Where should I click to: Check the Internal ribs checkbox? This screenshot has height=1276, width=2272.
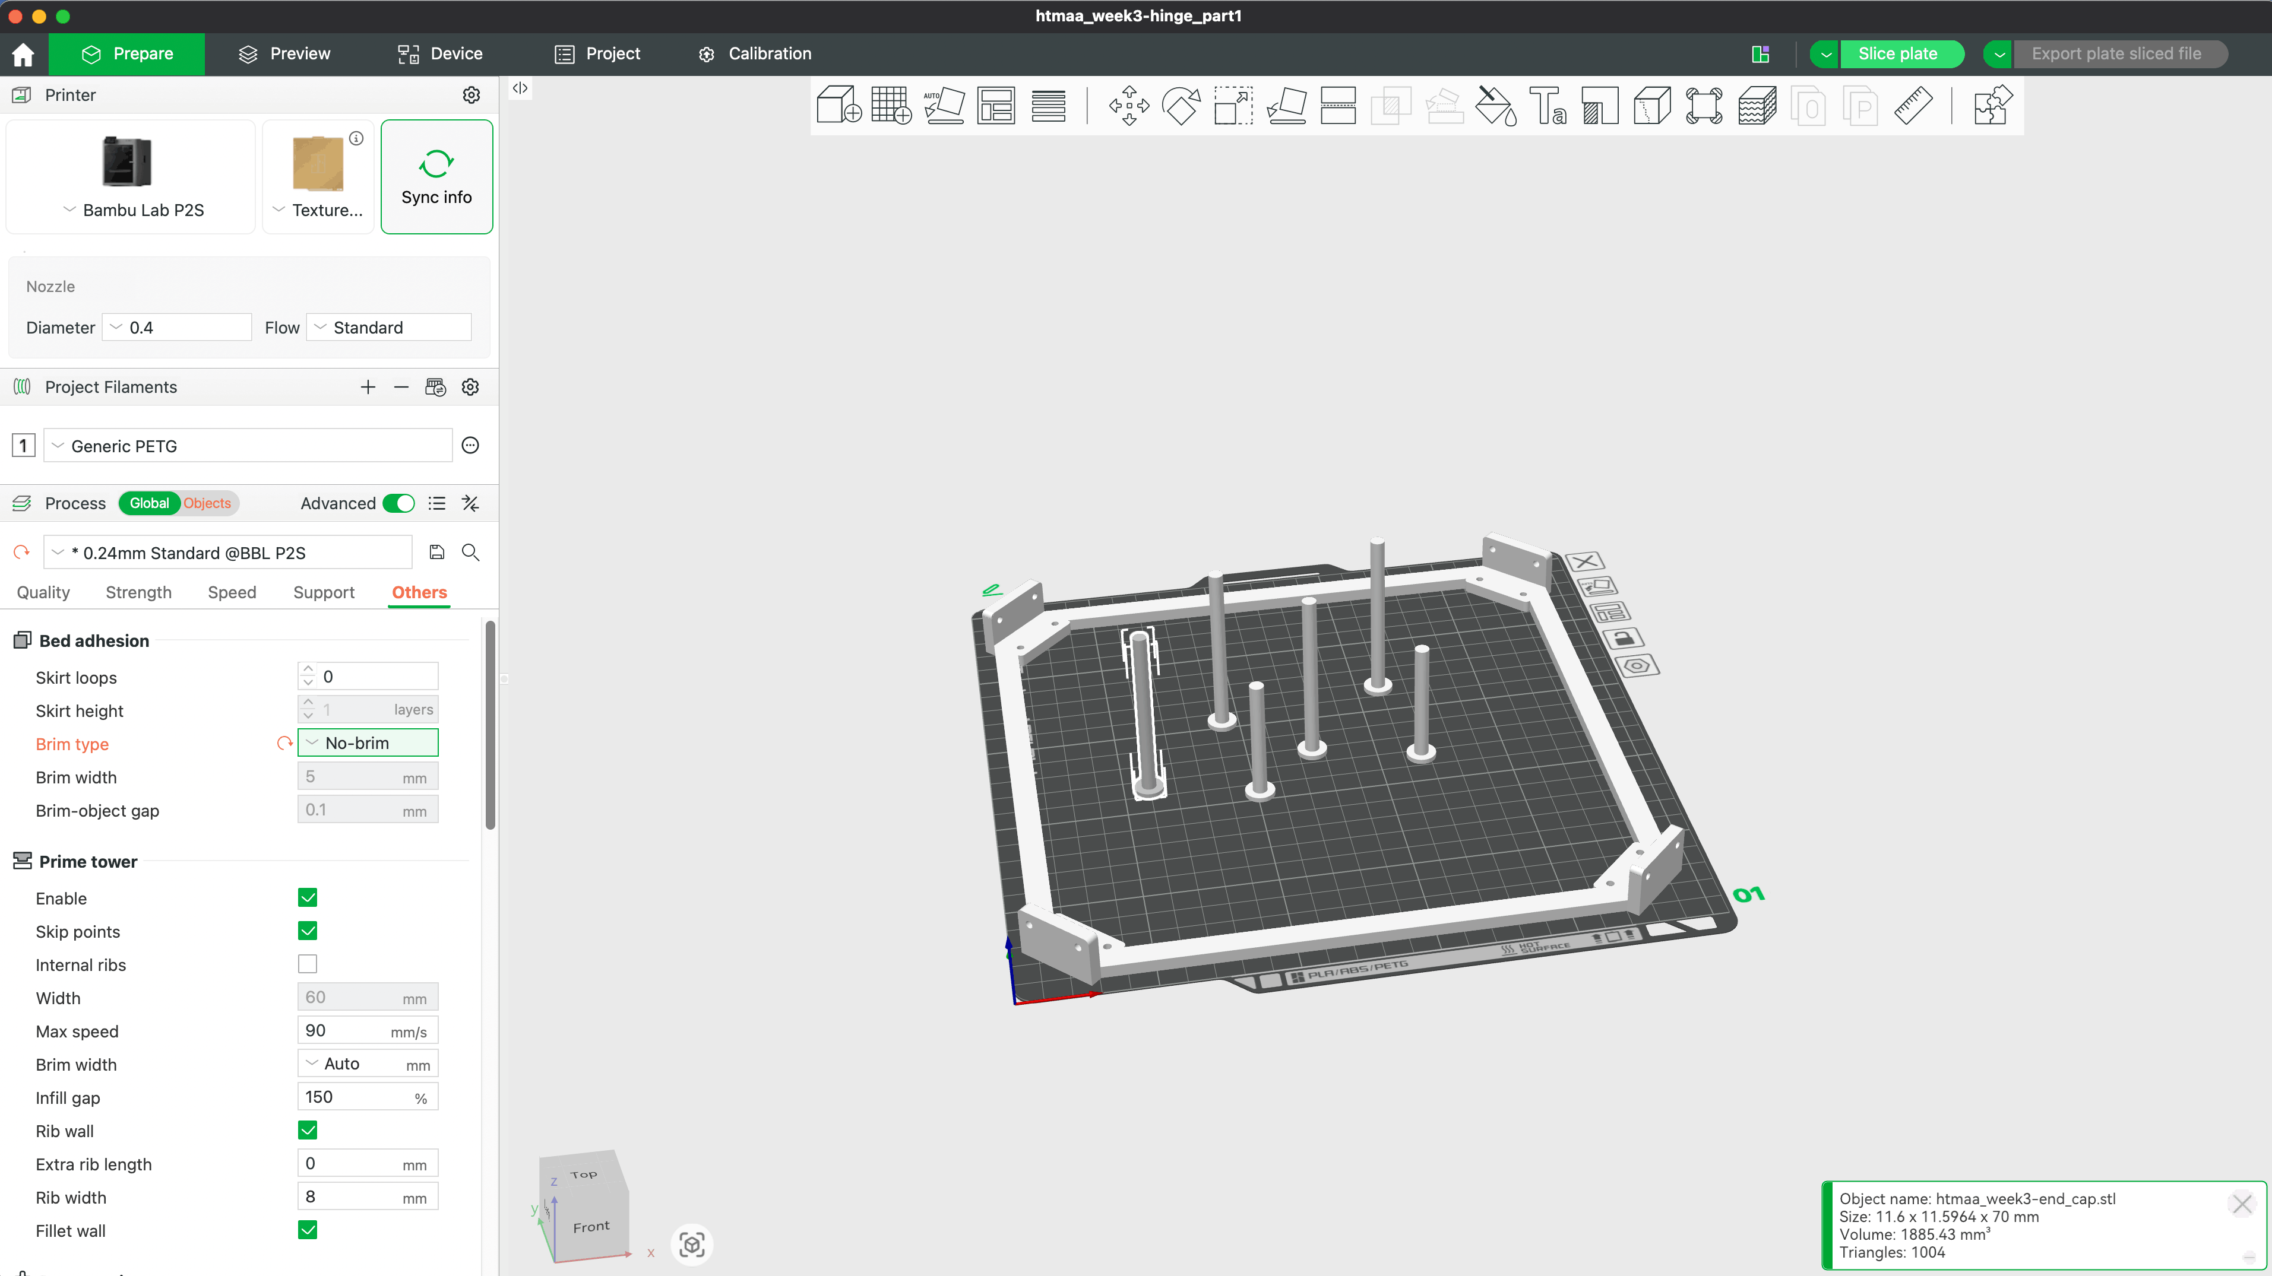[308, 964]
